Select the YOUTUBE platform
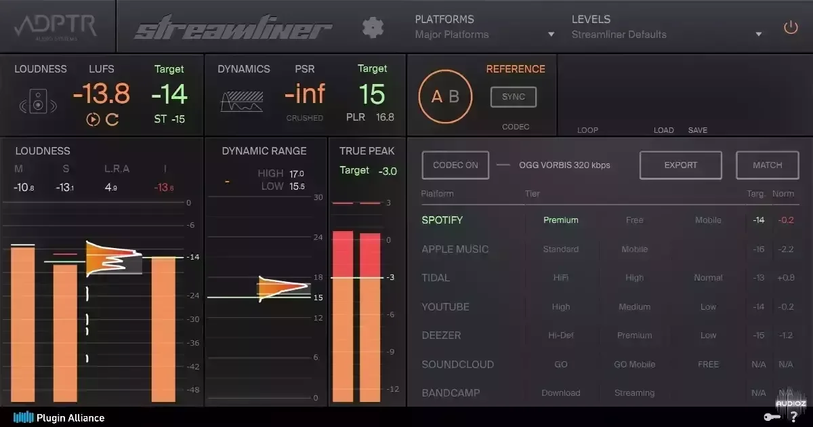The width and height of the screenshot is (813, 427). point(445,307)
